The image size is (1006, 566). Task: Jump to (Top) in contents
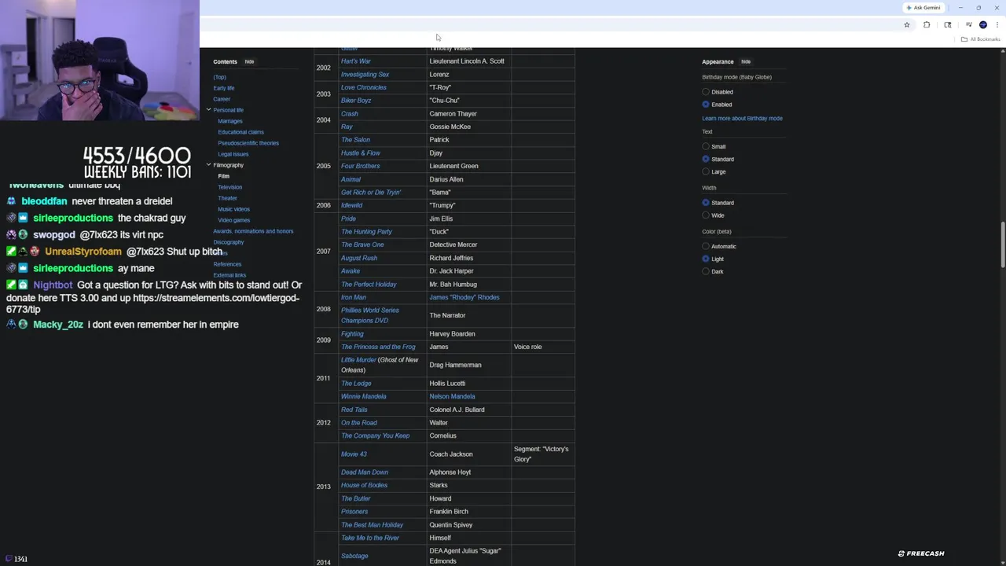219,77
